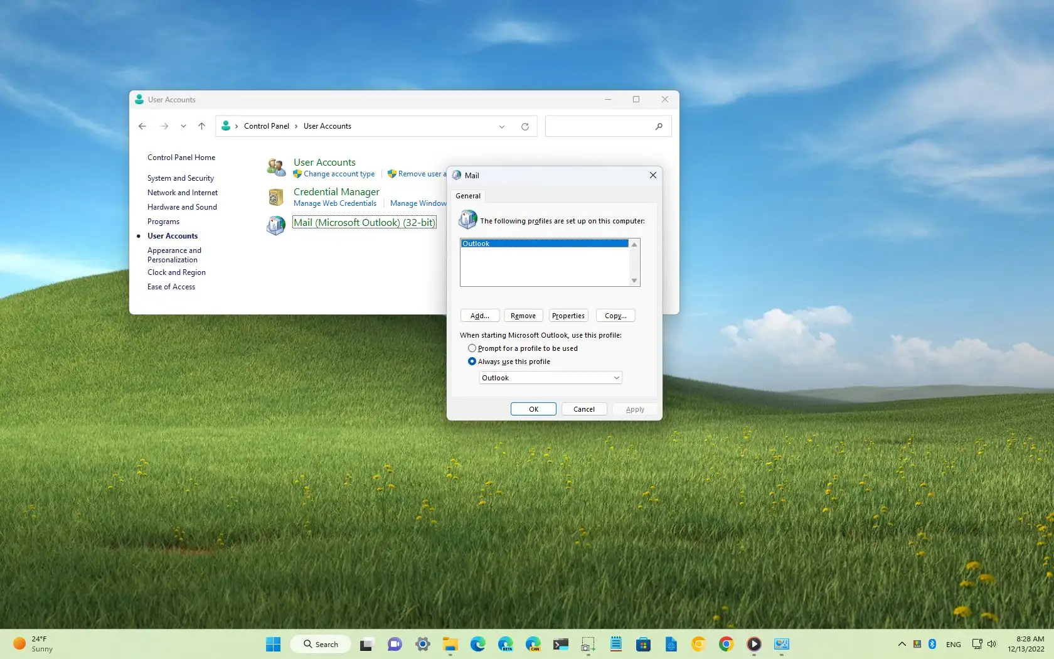This screenshot has height=659, width=1054.
Task: Click the User Accounts category icon
Action: point(276,167)
